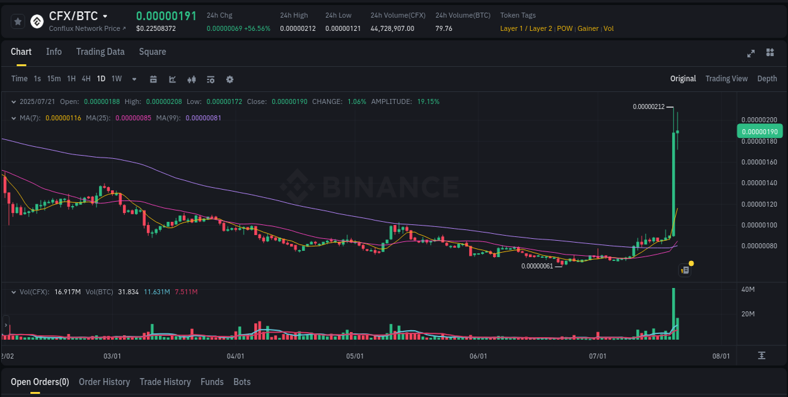Switch to the Trading Data tab
Screen dimensions: 788x397
pos(100,52)
